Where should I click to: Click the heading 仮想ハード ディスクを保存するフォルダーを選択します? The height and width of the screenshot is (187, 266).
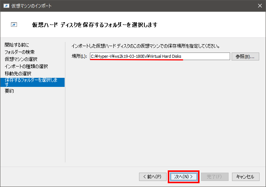95,25
